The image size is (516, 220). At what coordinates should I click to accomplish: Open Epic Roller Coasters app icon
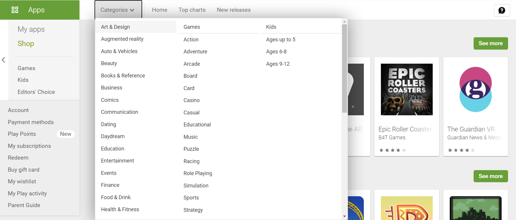click(x=407, y=89)
